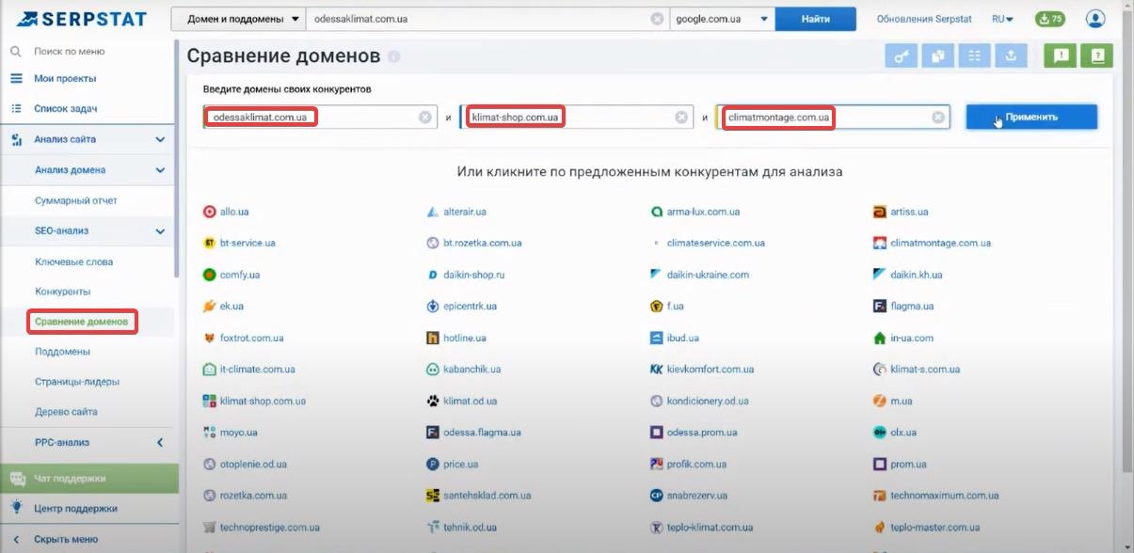Select suggested competitor climateservice.com.ua
1134x553 pixels.
[x=715, y=244]
